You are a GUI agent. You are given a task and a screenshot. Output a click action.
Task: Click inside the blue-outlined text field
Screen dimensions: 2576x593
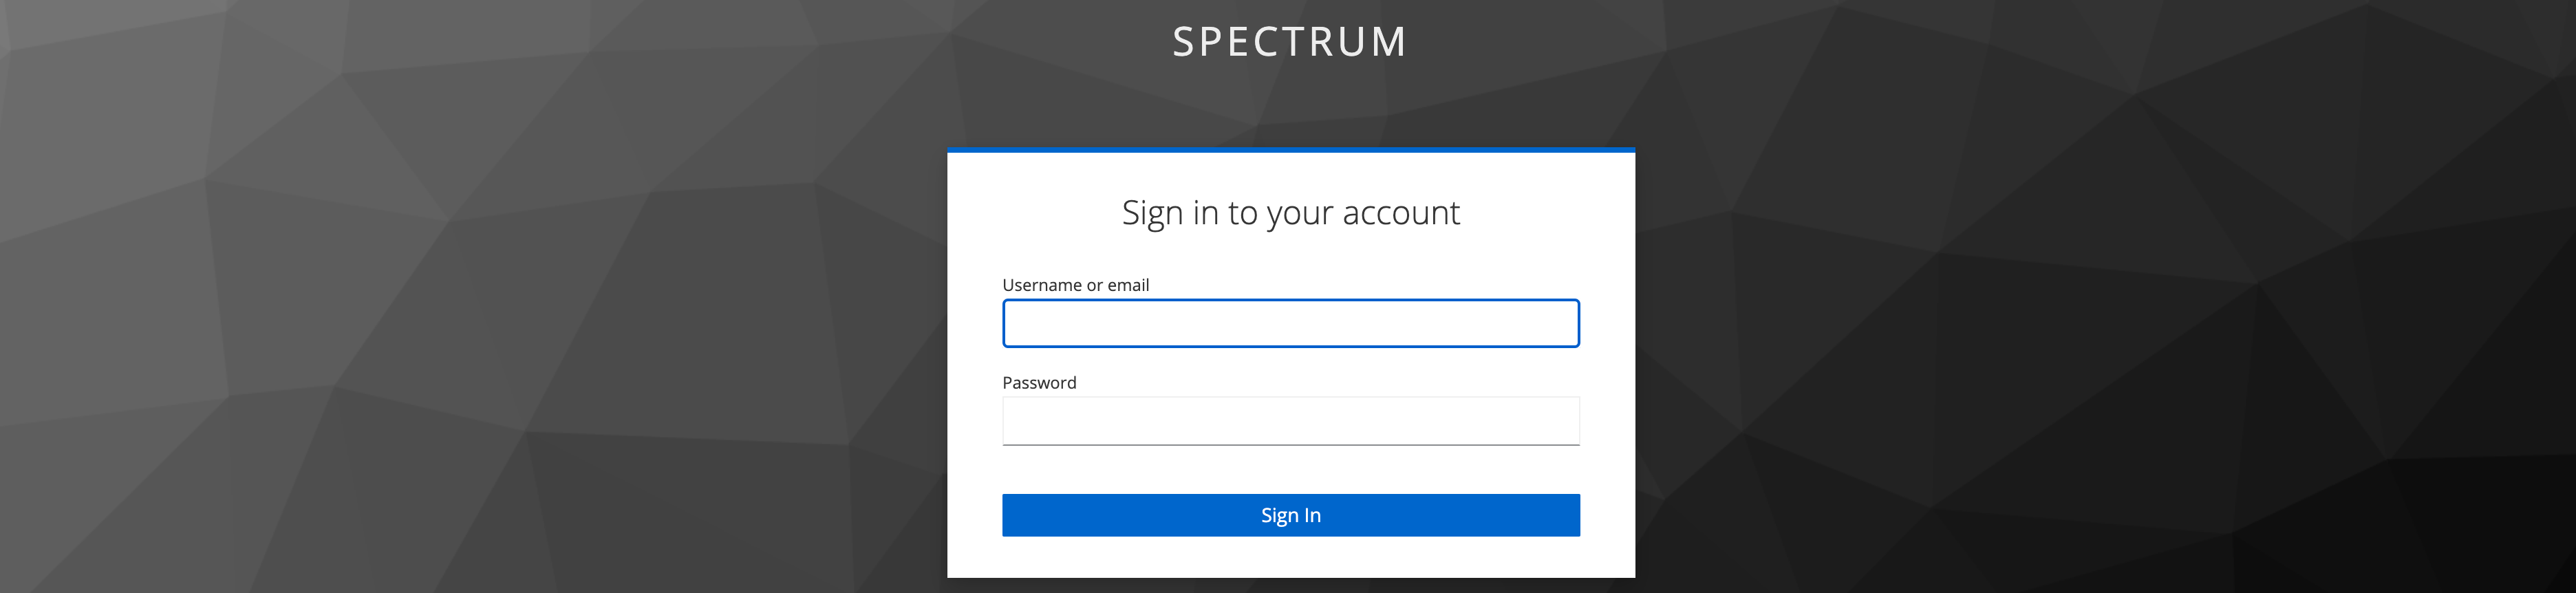point(1290,323)
